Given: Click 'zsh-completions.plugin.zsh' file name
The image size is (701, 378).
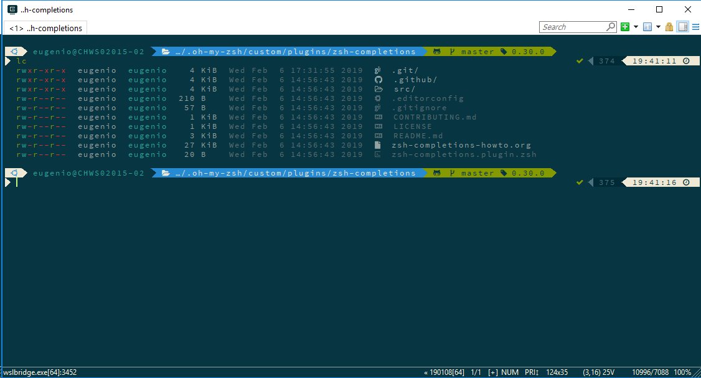Looking at the screenshot, I should (x=464, y=154).
